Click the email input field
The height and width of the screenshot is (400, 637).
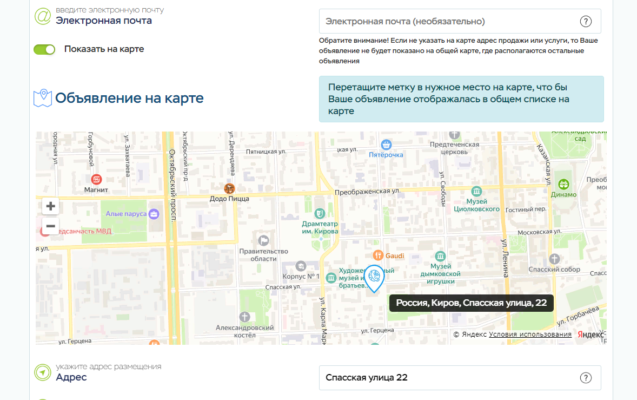(x=449, y=22)
